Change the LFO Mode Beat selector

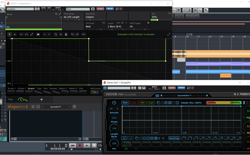point(95,25)
